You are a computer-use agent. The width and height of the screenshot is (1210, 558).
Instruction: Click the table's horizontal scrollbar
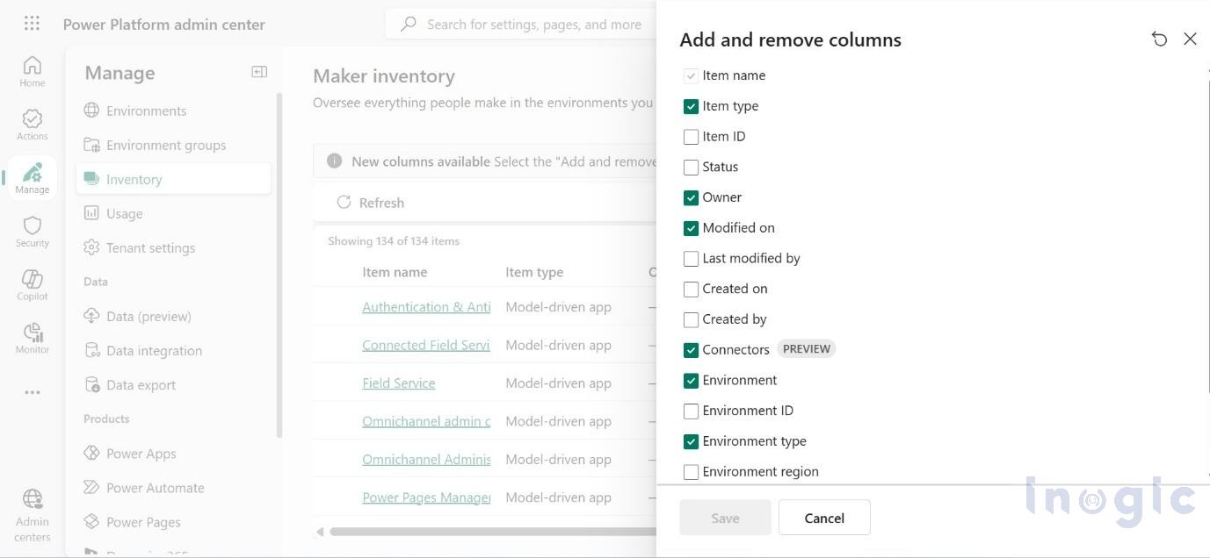coord(493,532)
